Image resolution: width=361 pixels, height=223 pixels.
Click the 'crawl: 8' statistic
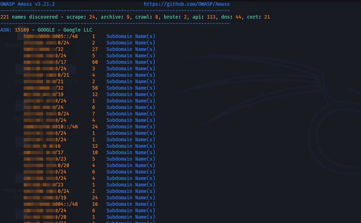click(146, 17)
